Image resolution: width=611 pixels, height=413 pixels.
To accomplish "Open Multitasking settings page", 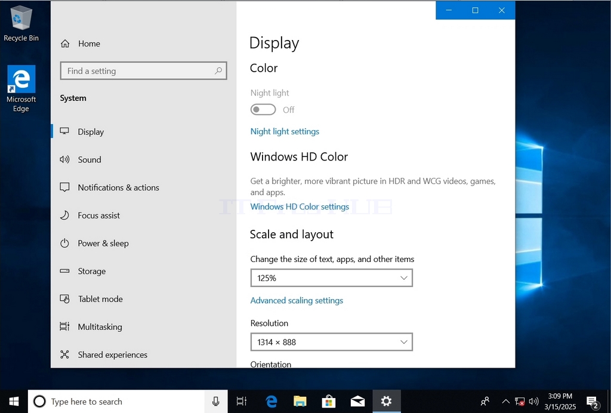I will point(100,326).
